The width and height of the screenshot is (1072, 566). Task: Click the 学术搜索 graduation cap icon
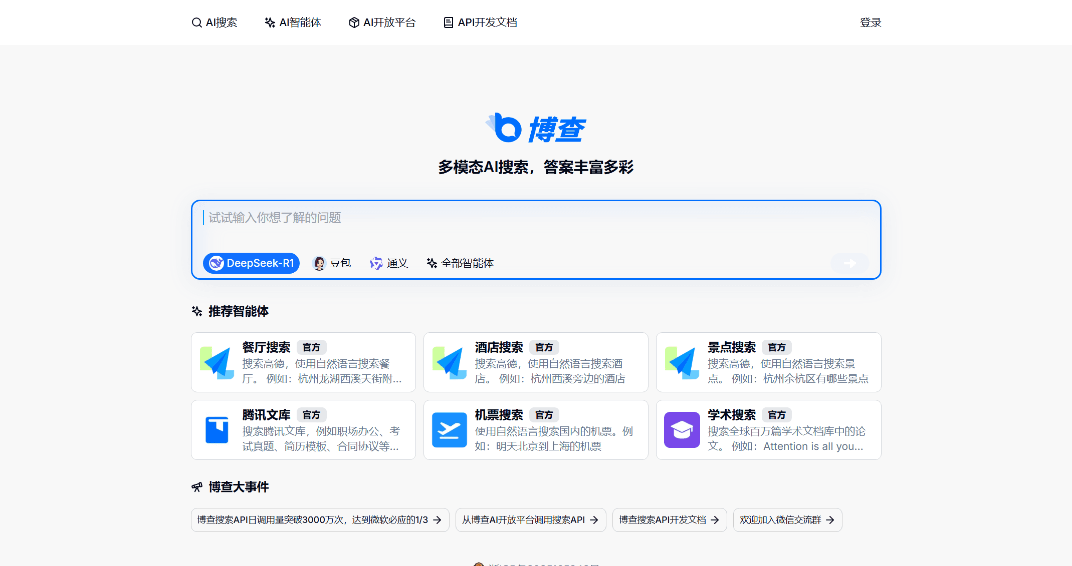coord(682,429)
